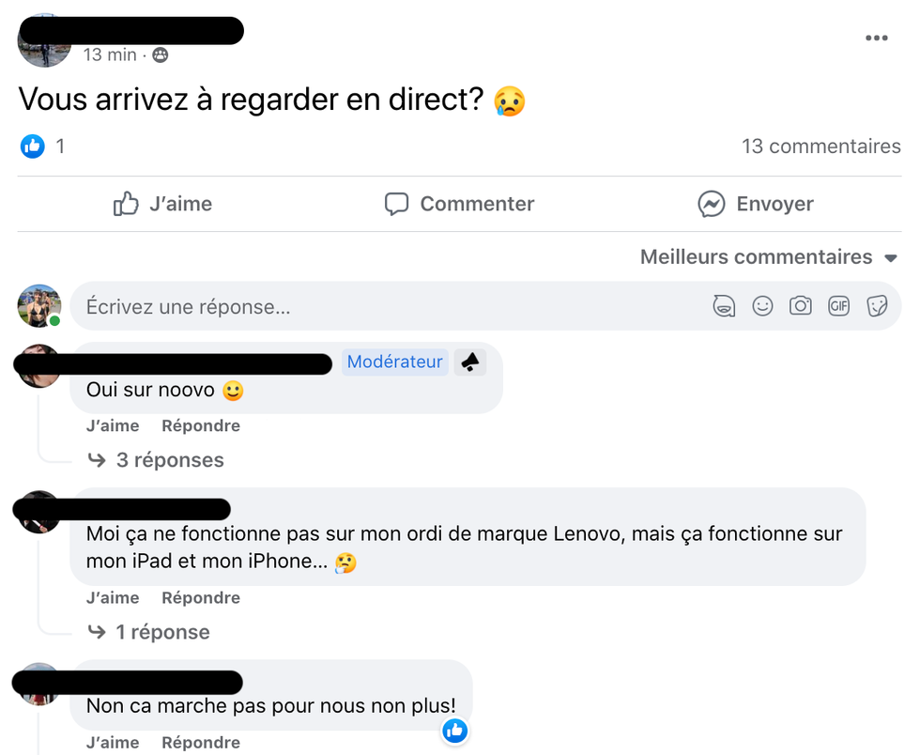The image size is (920, 755).
Task: Open the post options three-dot menu
Action: tap(877, 38)
